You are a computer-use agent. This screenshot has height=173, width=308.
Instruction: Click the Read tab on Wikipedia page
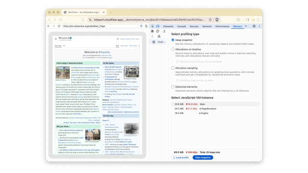tap(117, 46)
